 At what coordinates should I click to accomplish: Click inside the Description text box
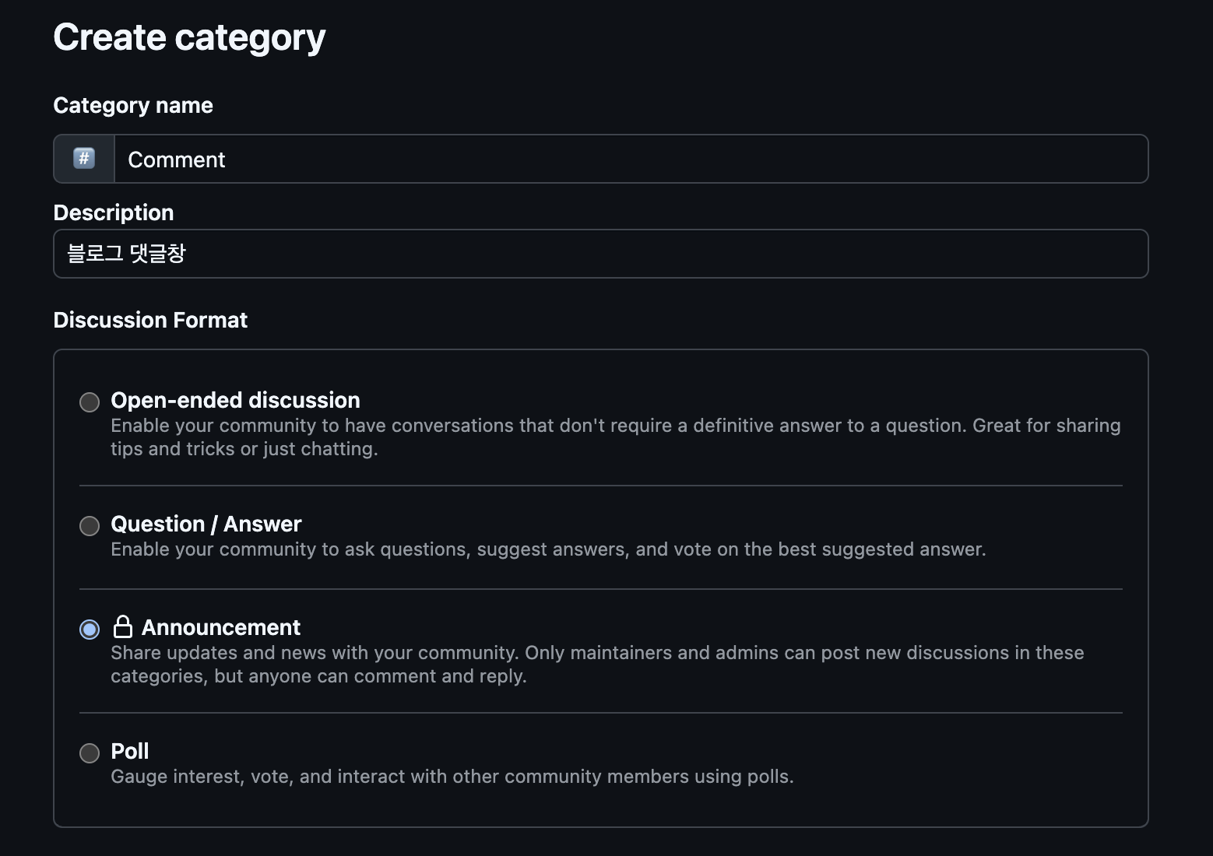click(x=545, y=254)
